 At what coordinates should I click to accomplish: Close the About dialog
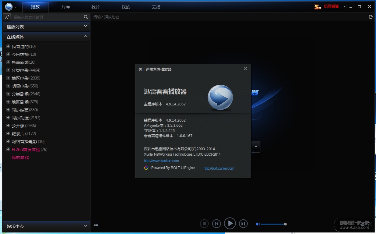[x=245, y=69]
